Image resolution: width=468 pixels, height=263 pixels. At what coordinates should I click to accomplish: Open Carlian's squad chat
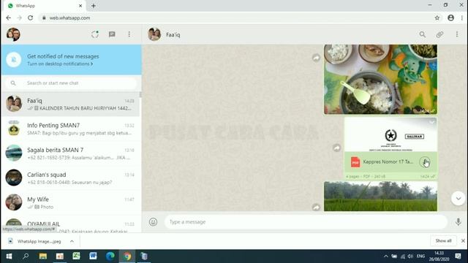70,178
